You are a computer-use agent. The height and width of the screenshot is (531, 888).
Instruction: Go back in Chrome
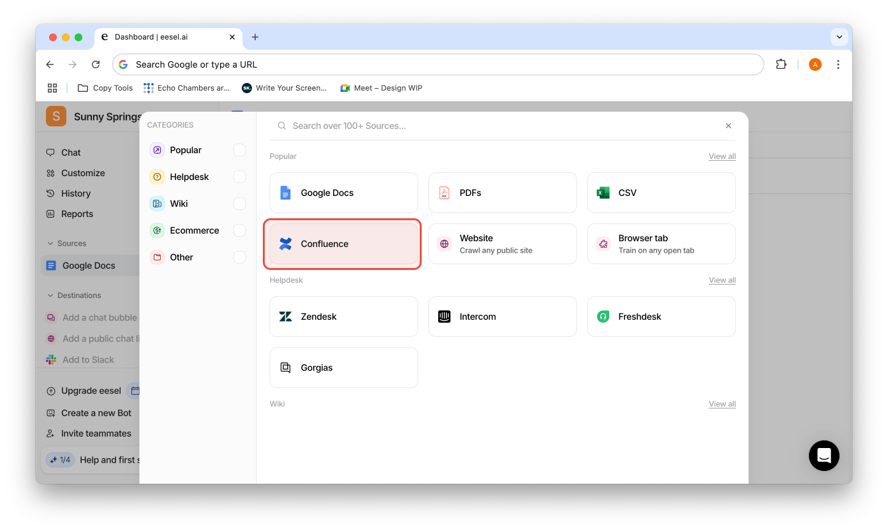pyautogui.click(x=50, y=64)
